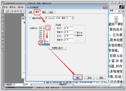Switch to the 重度 tab

[37, 12]
